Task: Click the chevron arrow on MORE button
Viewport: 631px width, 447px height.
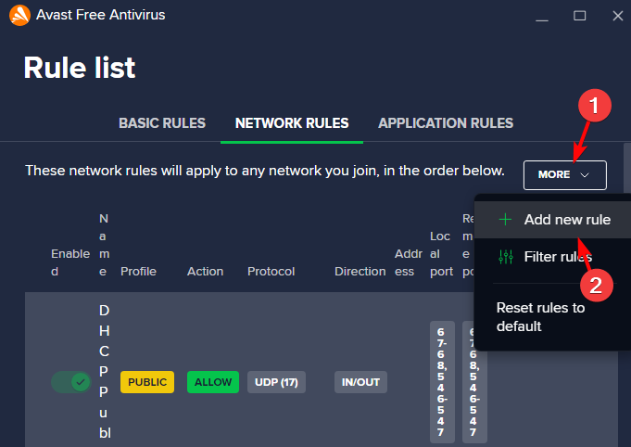Action: pyautogui.click(x=584, y=174)
